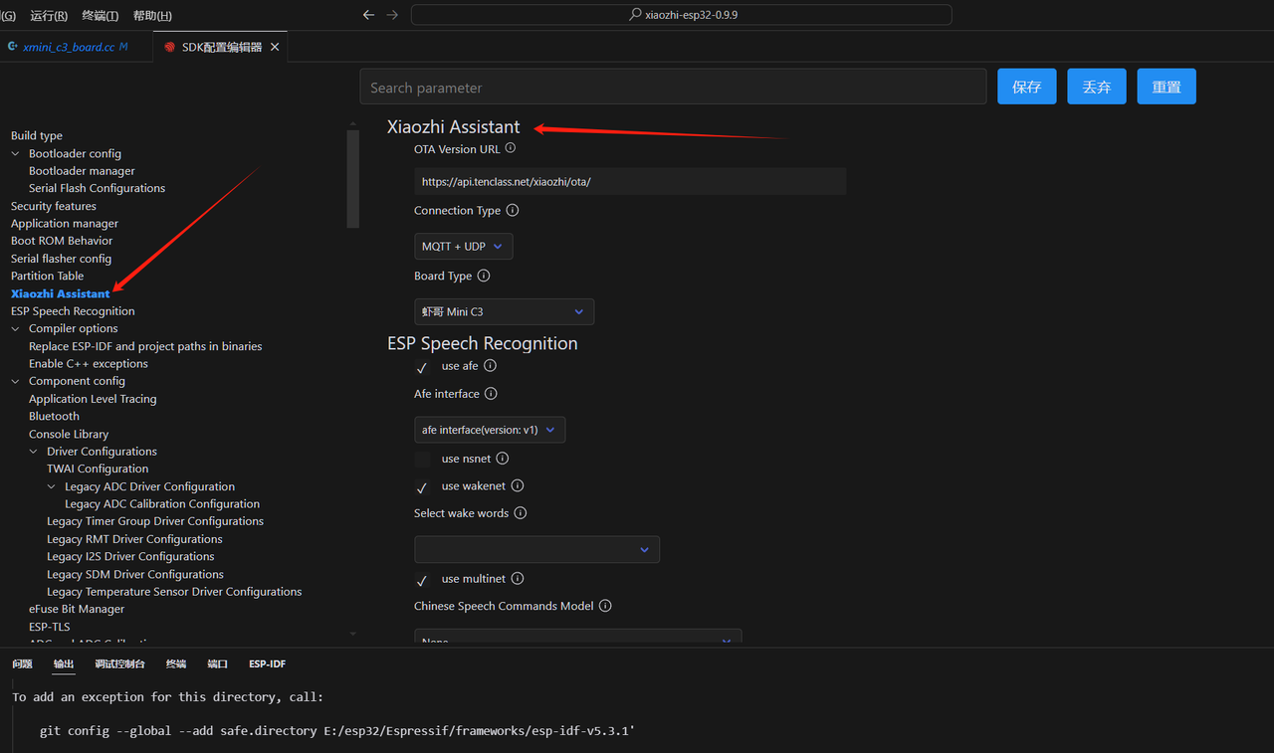Click info icon next to use multinet
Screen dimensions: 1274x753
(x=518, y=579)
